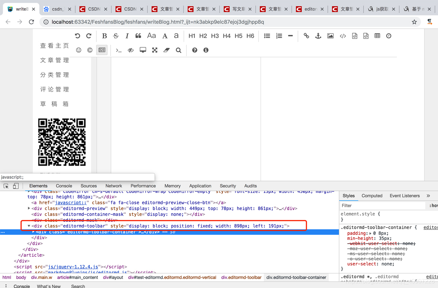Select div#layout in the DOM breadcrumb
Screen dimensions: 438x288
click(113, 277)
